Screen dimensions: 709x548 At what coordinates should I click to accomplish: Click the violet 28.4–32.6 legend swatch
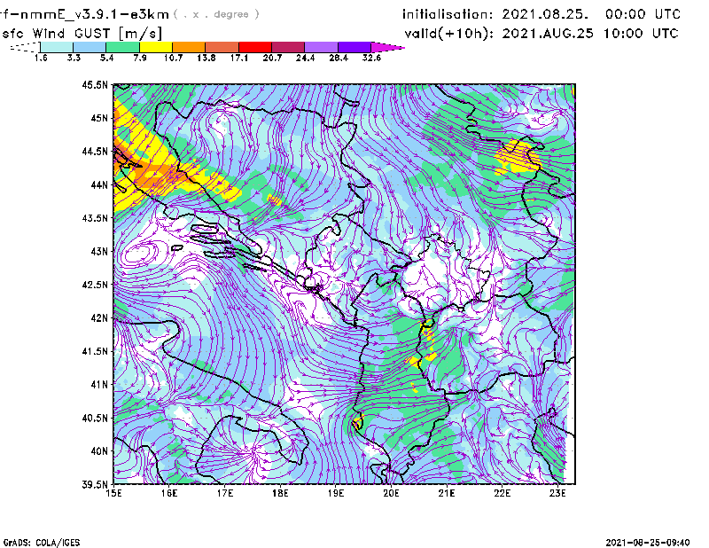(354, 47)
